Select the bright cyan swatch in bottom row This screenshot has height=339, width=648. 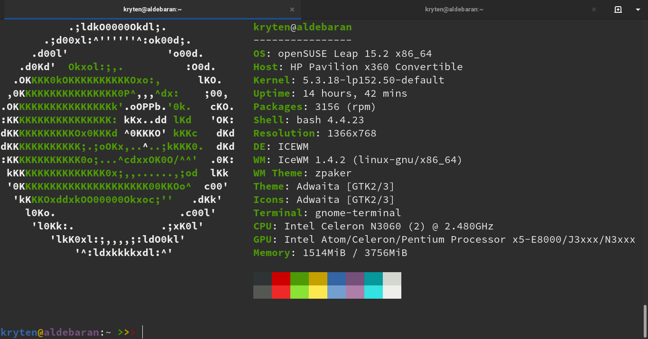point(373,292)
